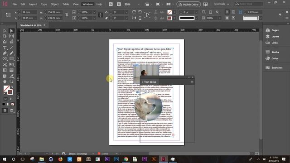
Task: Open the Window menu
Action: [87, 4]
